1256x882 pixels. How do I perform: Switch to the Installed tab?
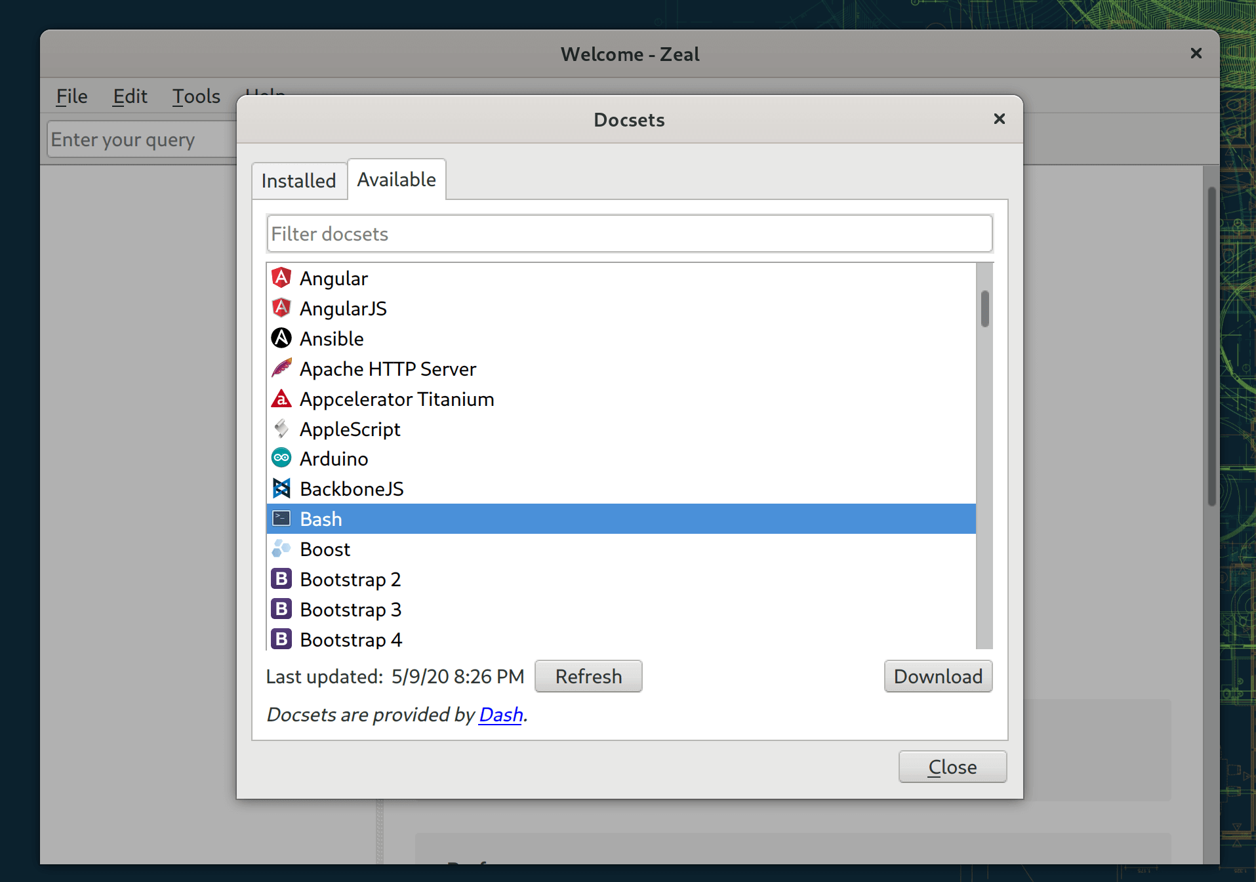(x=299, y=180)
